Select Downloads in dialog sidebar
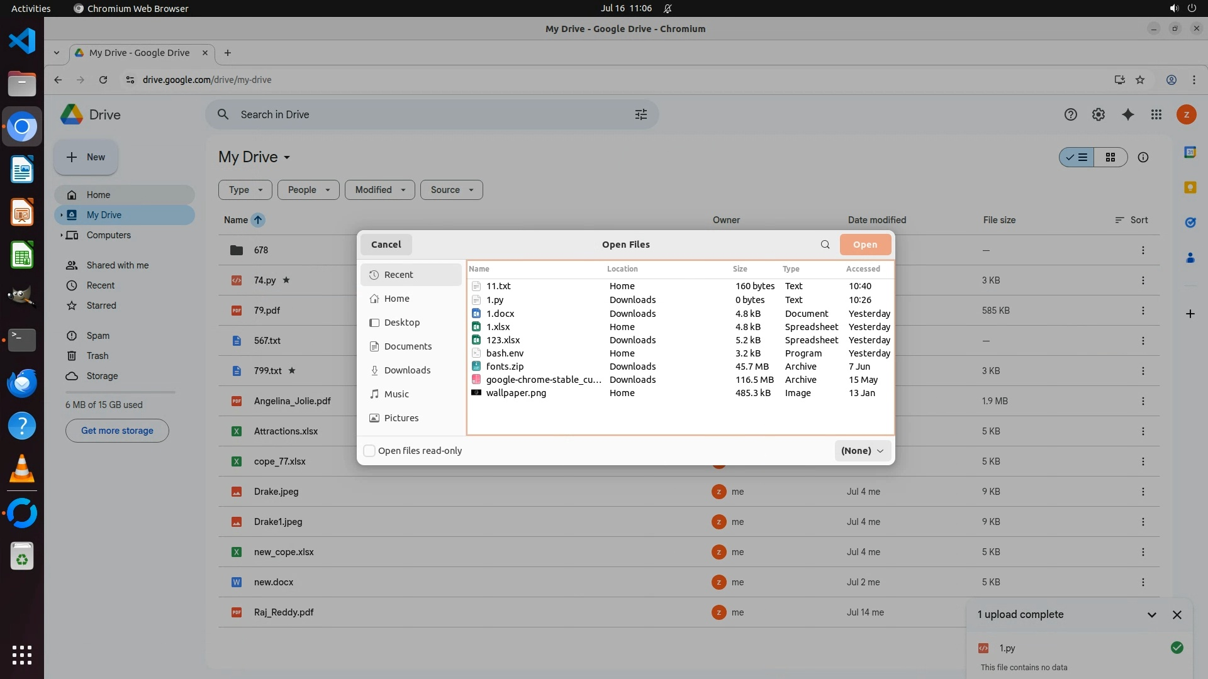This screenshot has width=1208, height=679. [x=407, y=370]
